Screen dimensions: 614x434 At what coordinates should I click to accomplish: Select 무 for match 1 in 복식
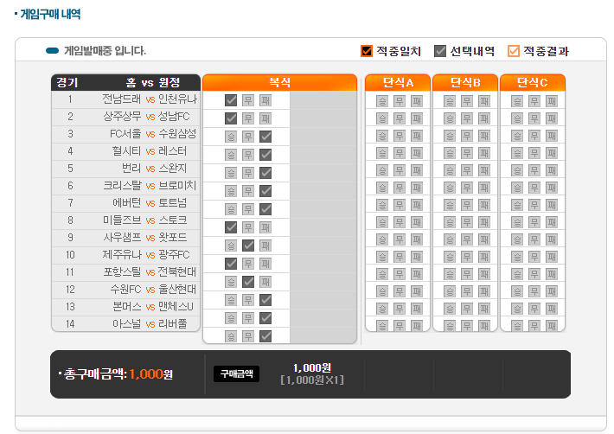pos(248,100)
